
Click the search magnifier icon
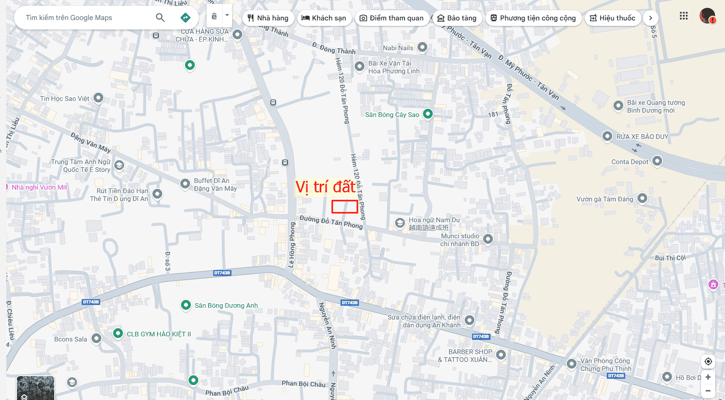[x=160, y=17]
